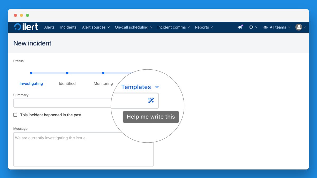This screenshot has height=178, width=317.
Task: Click chevron next to settings gear
Action: coord(256,27)
